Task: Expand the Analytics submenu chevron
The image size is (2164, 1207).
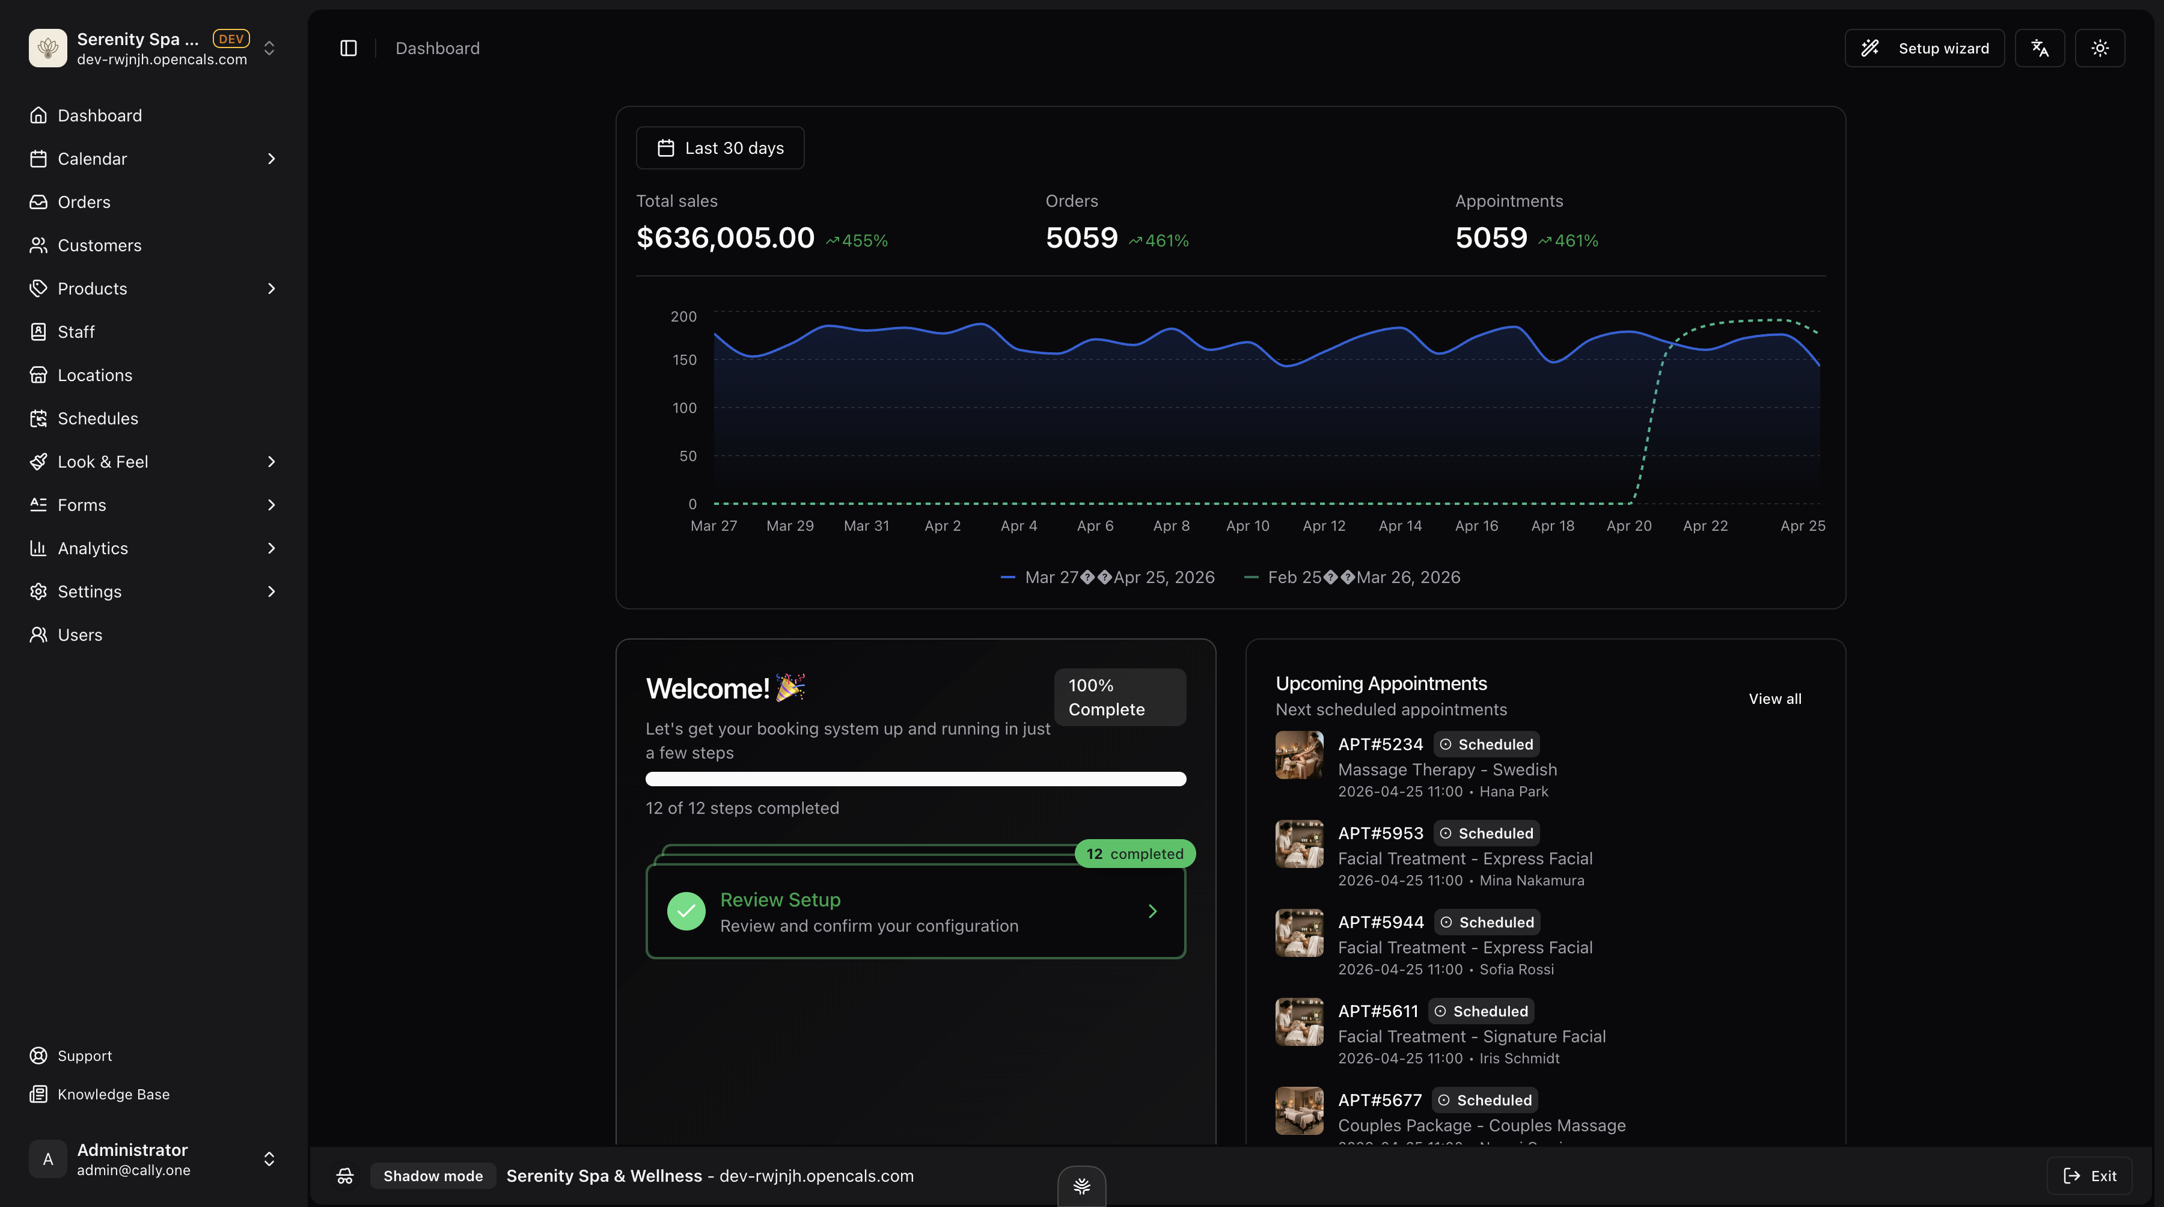Action: 270,548
